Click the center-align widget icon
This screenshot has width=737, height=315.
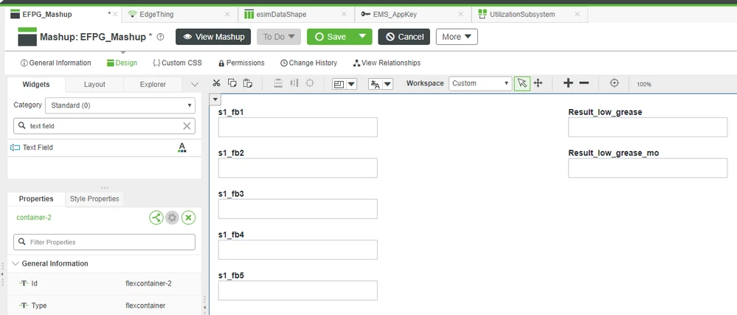tap(310, 83)
